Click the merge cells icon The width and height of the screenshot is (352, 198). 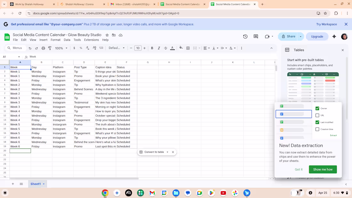click(195, 48)
